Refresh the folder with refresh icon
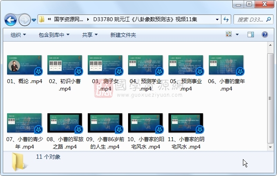 pos(226,20)
